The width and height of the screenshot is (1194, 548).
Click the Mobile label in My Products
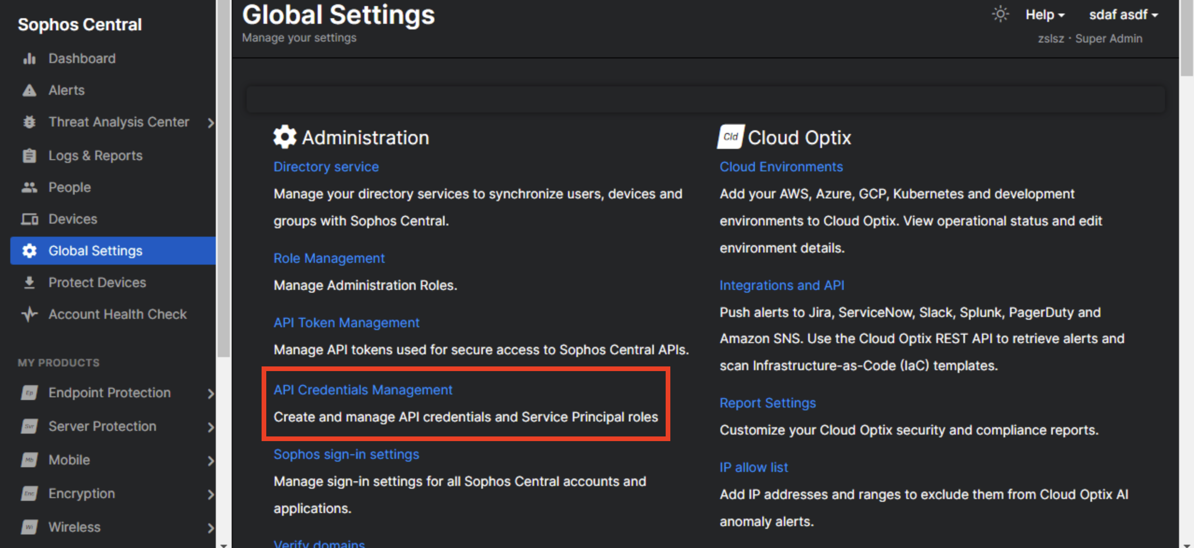[69, 460]
